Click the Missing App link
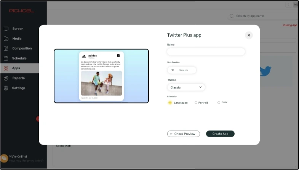The height and width of the screenshot is (170, 299). [290, 25]
